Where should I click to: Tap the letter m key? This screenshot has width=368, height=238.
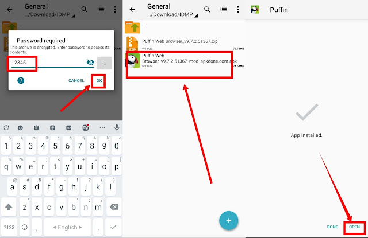click(x=98, y=207)
